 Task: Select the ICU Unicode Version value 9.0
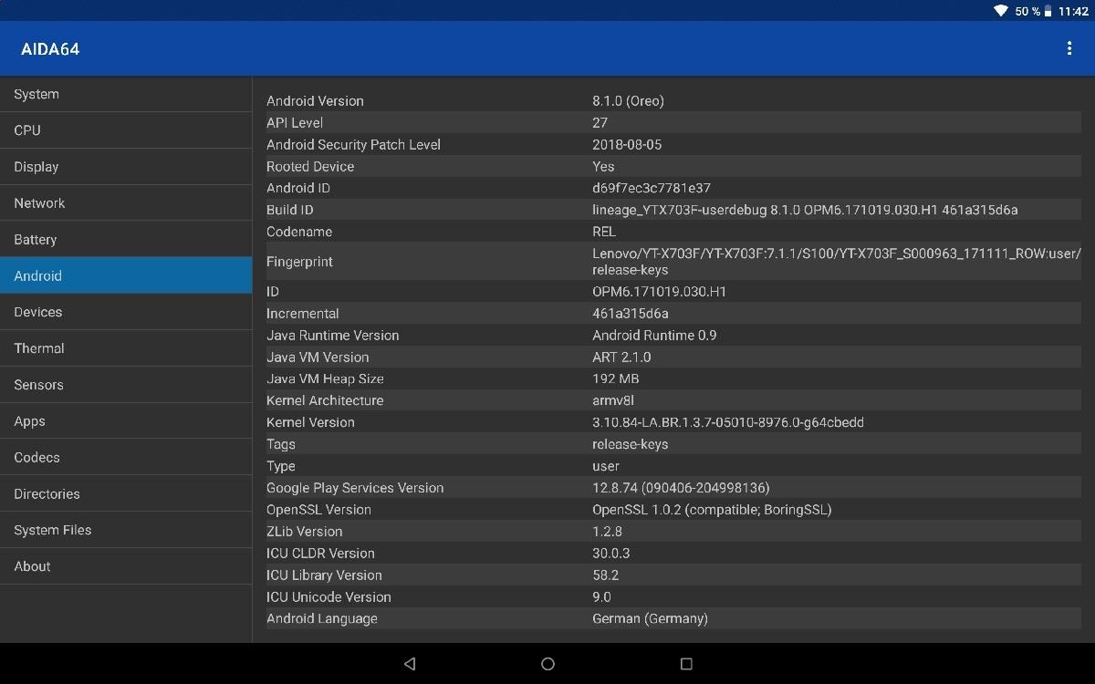point(601,597)
